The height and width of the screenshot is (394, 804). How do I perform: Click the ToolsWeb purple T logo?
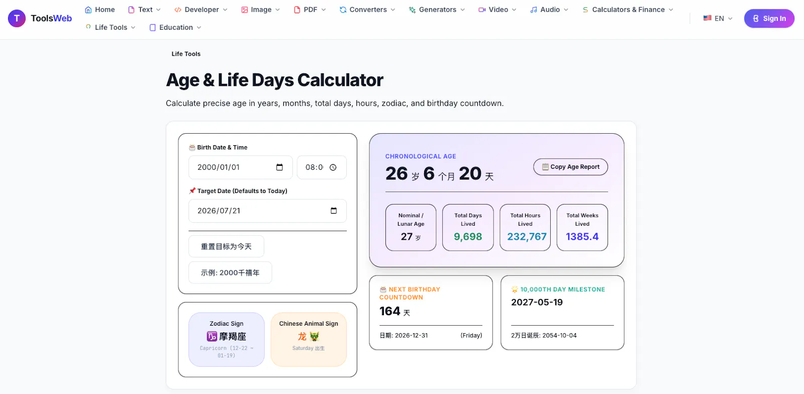point(17,19)
